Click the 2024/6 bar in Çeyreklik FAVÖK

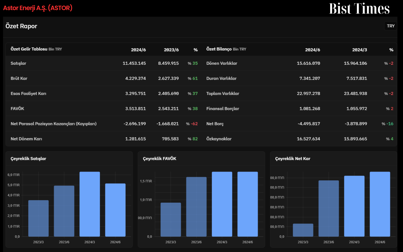click(x=248, y=204)
